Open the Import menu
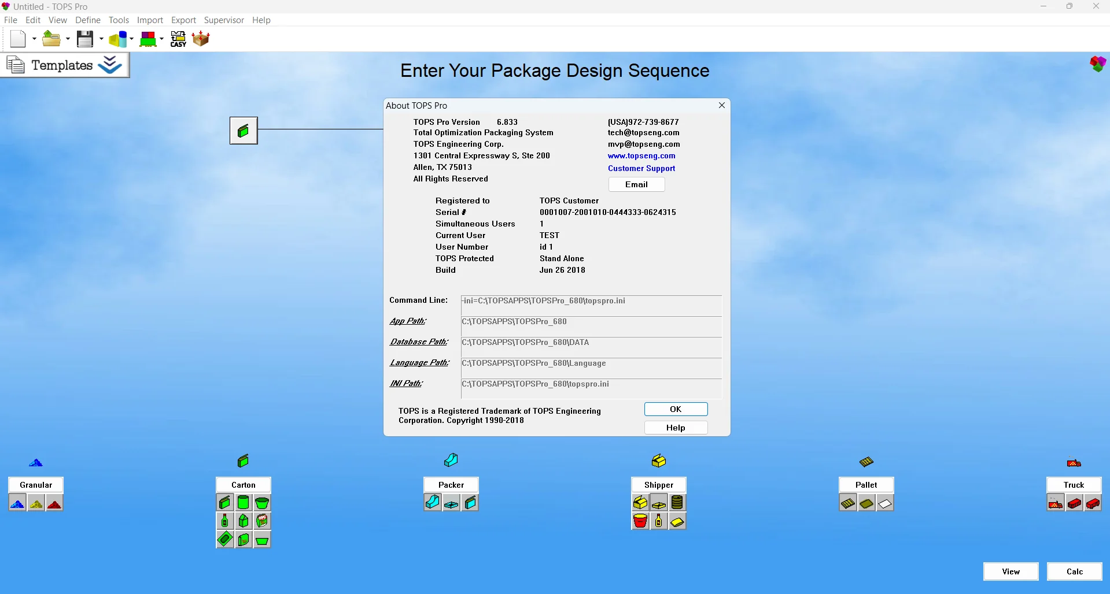 [x=150, y=20]
